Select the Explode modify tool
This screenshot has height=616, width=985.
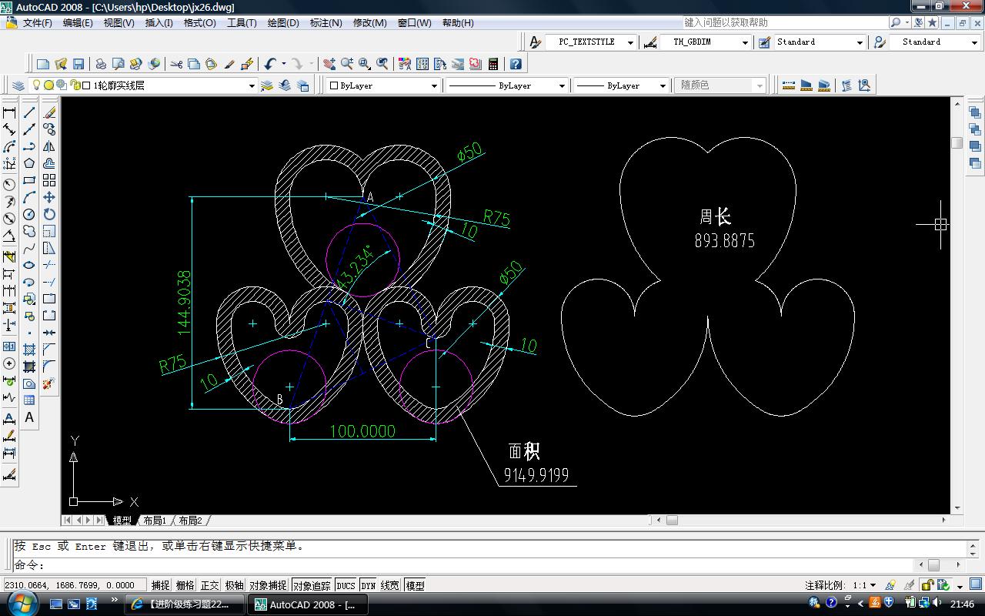pos(49,383)
